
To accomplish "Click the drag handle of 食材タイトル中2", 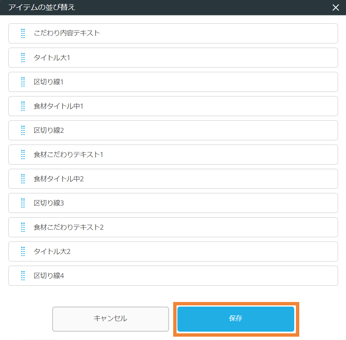I will [23, 179].
